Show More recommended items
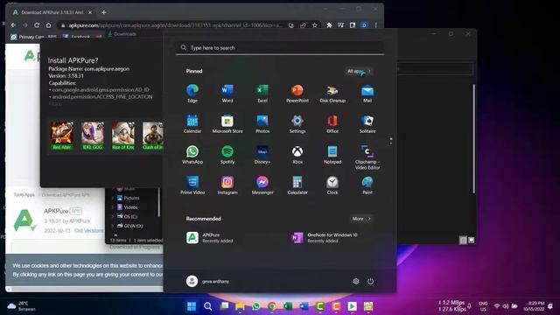560x315 pixels. [x=361, y=219]
